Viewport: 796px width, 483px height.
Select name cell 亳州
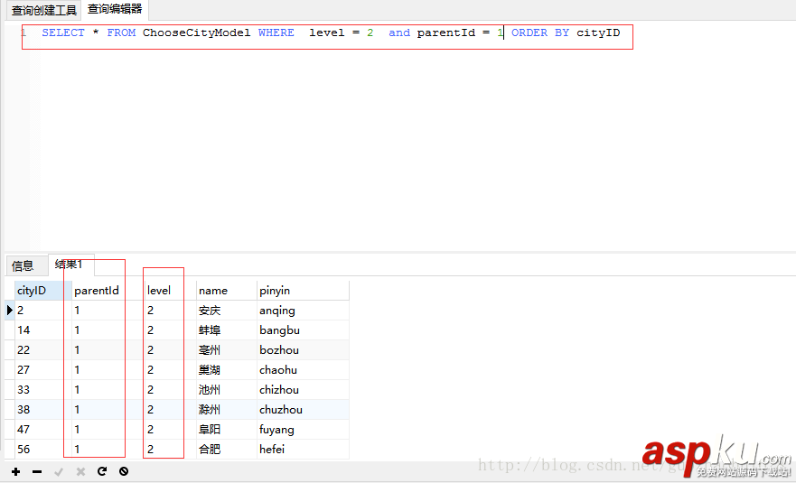[227, 350]
